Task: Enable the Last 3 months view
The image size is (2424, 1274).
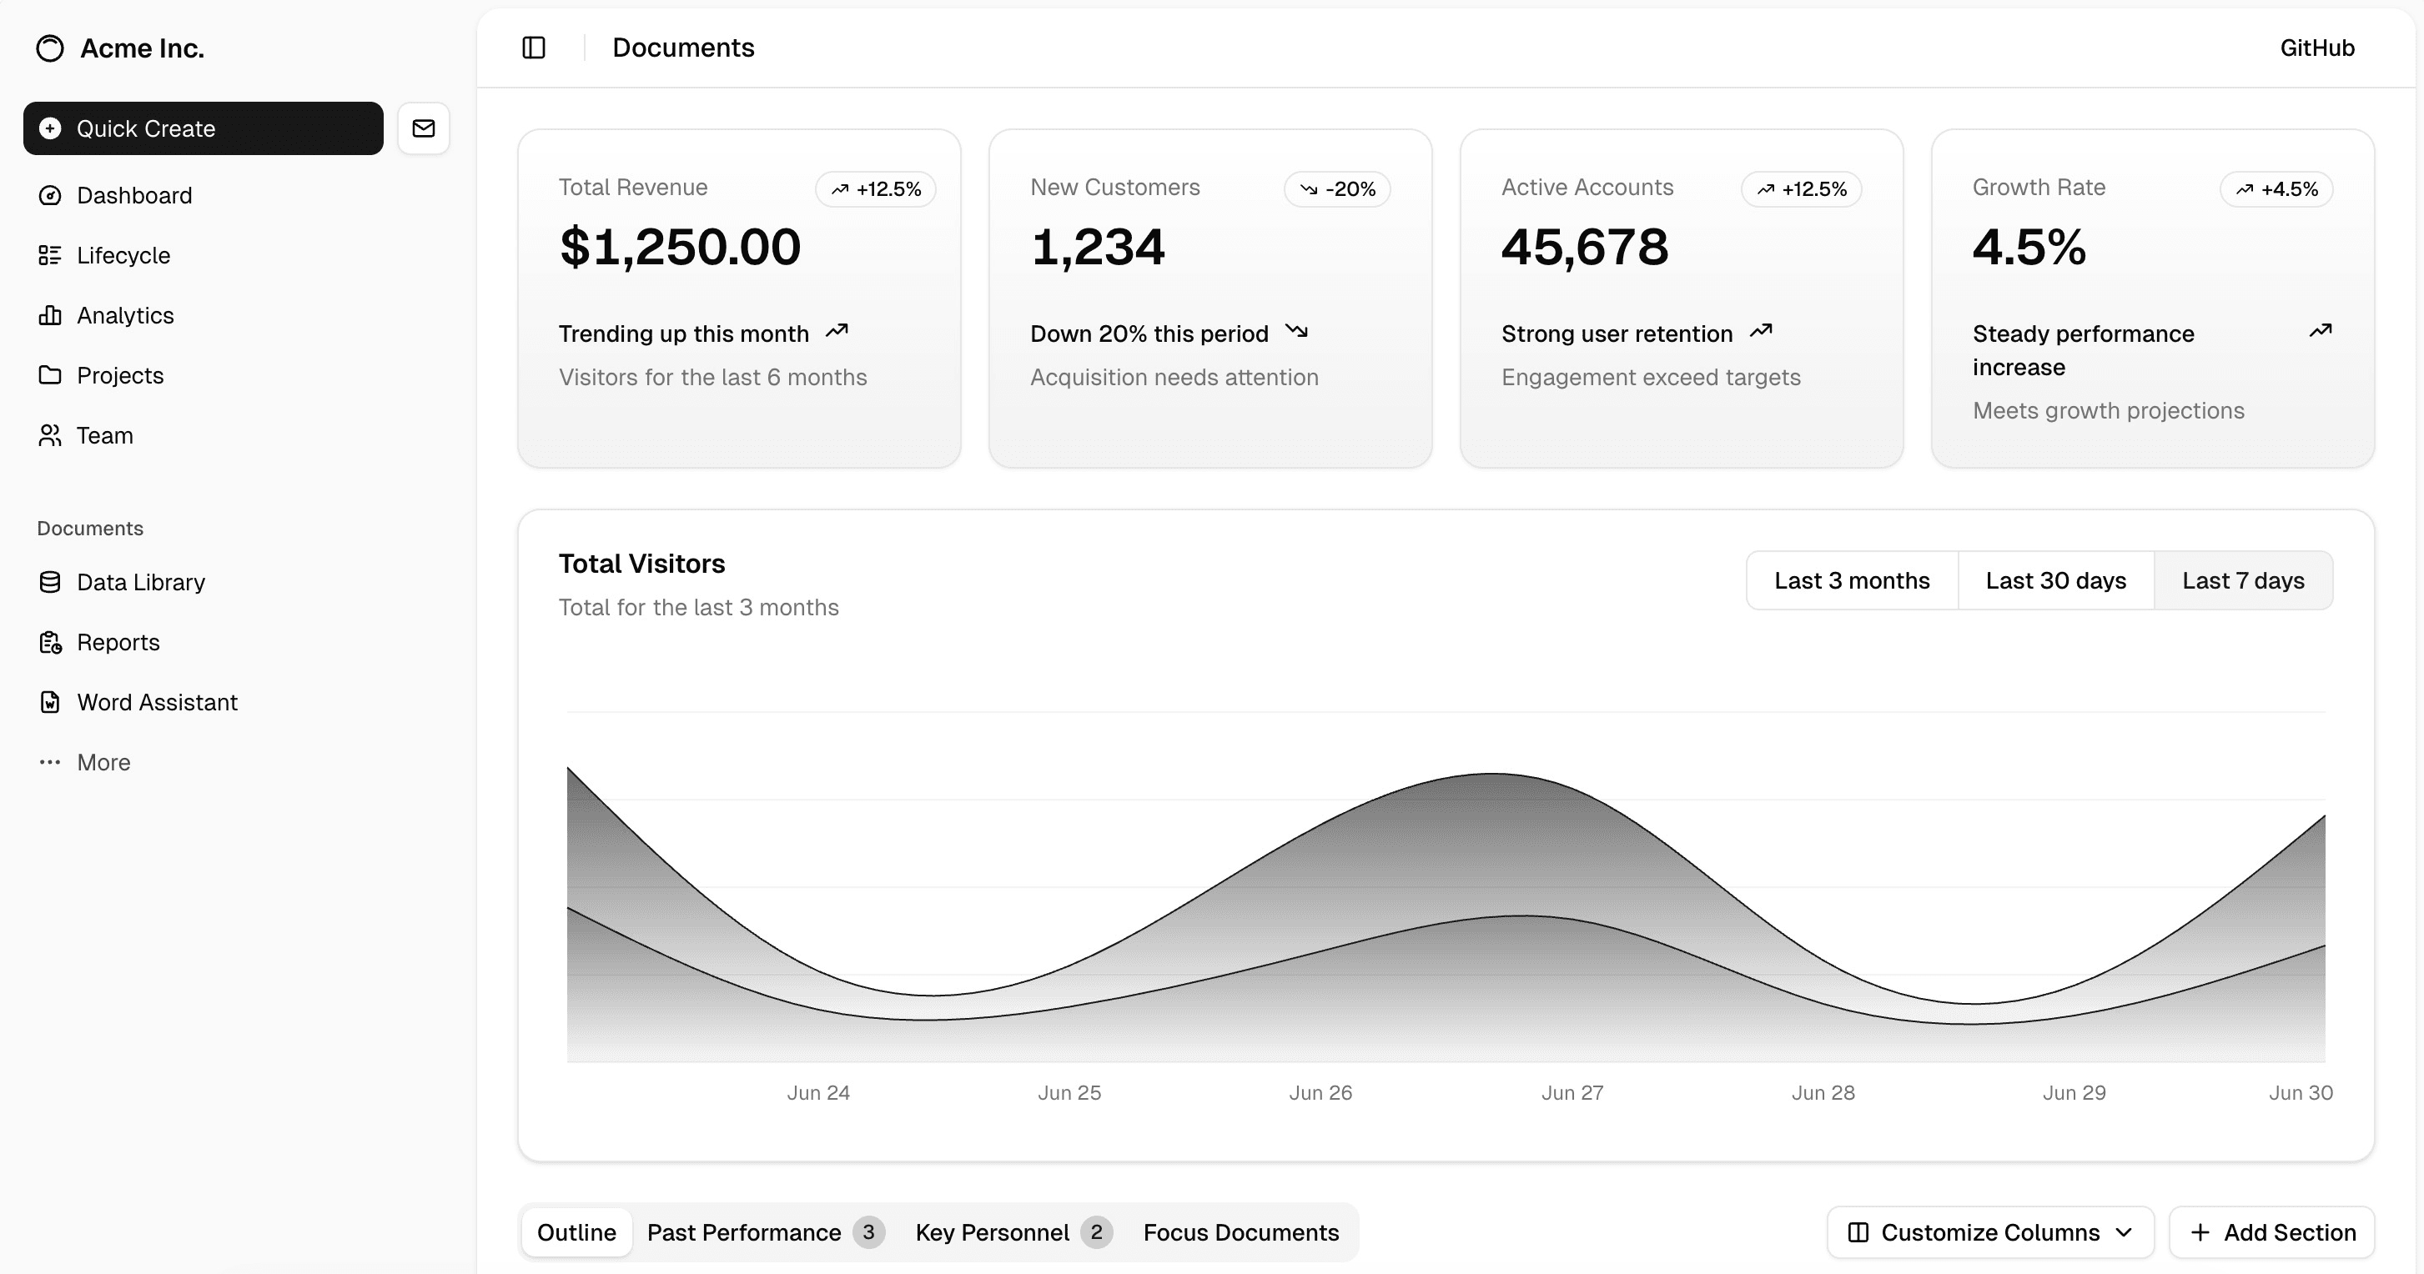Action: coord(1851,579)
